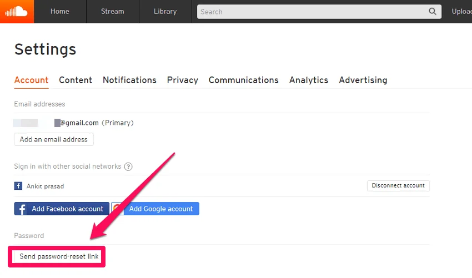Open Home in the top navigation

click(60, 12)
